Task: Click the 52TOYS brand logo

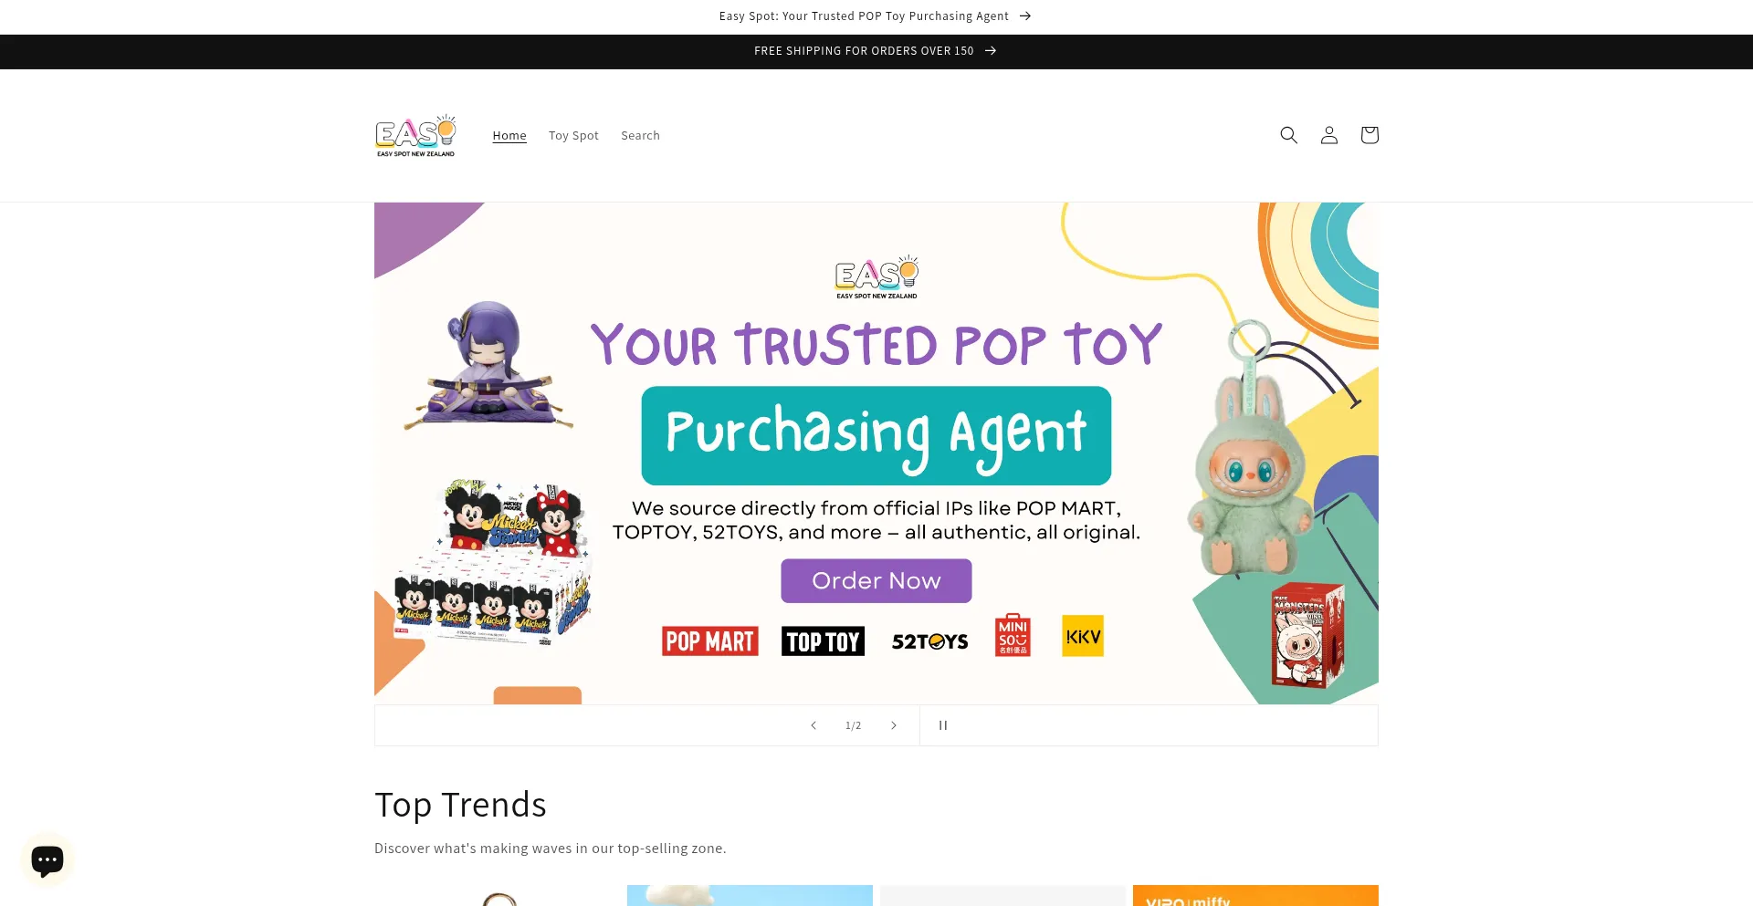Action: (x=929, y=641)
